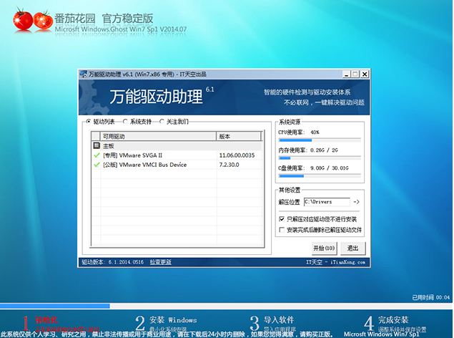Click step 2 安装 Windows label
Viewport: 454px width, 338px height.
coord(173,320)
